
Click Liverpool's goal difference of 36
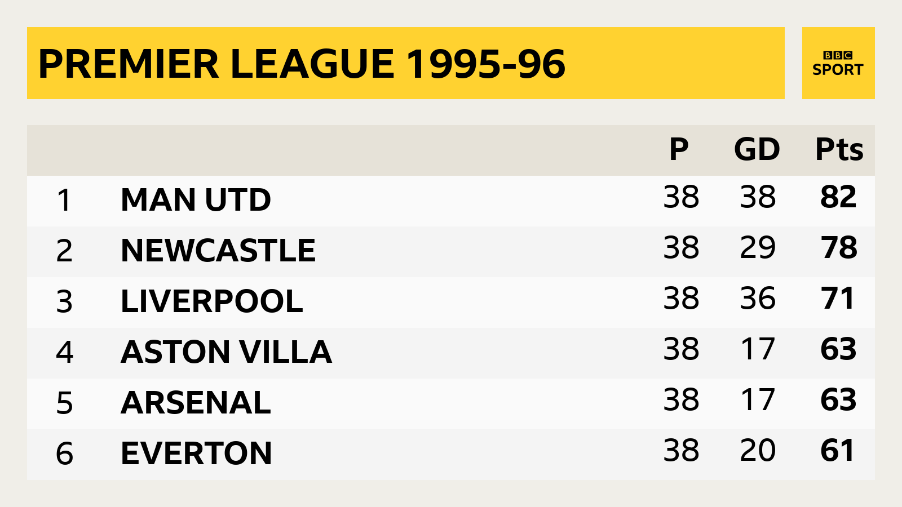point(758,298)
